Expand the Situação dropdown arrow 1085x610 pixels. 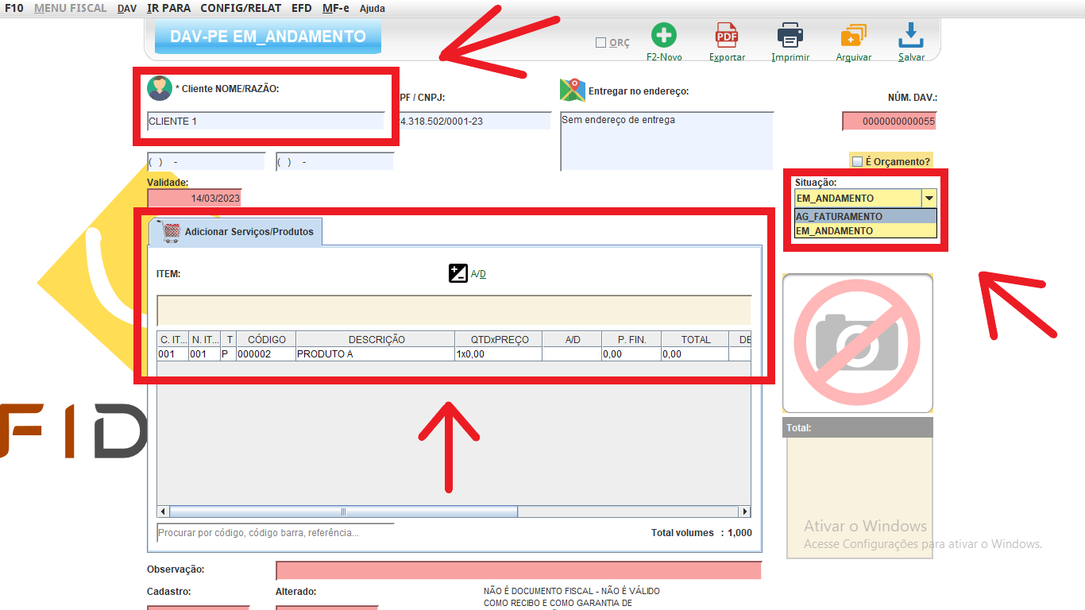929,199
